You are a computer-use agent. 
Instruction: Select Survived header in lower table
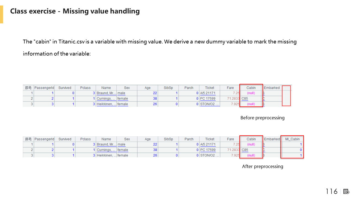(x=65, y=139)
